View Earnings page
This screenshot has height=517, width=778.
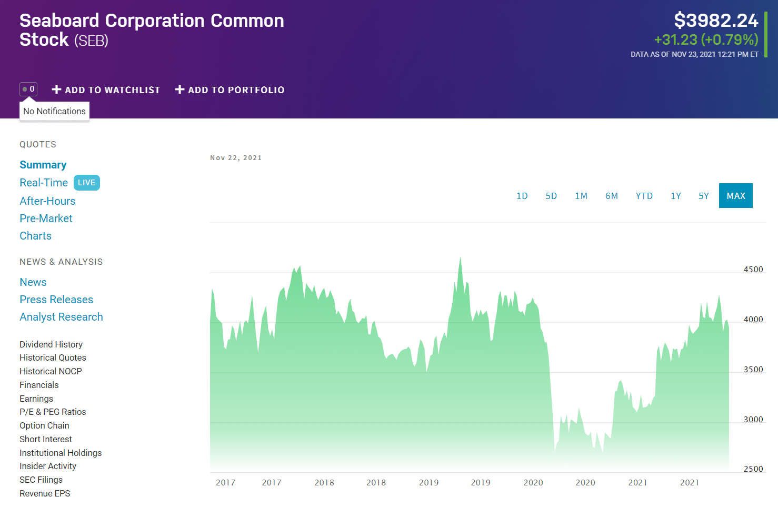tap(36, 399)
